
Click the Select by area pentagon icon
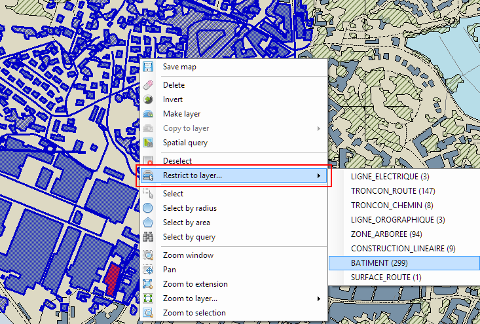(148, 223)
